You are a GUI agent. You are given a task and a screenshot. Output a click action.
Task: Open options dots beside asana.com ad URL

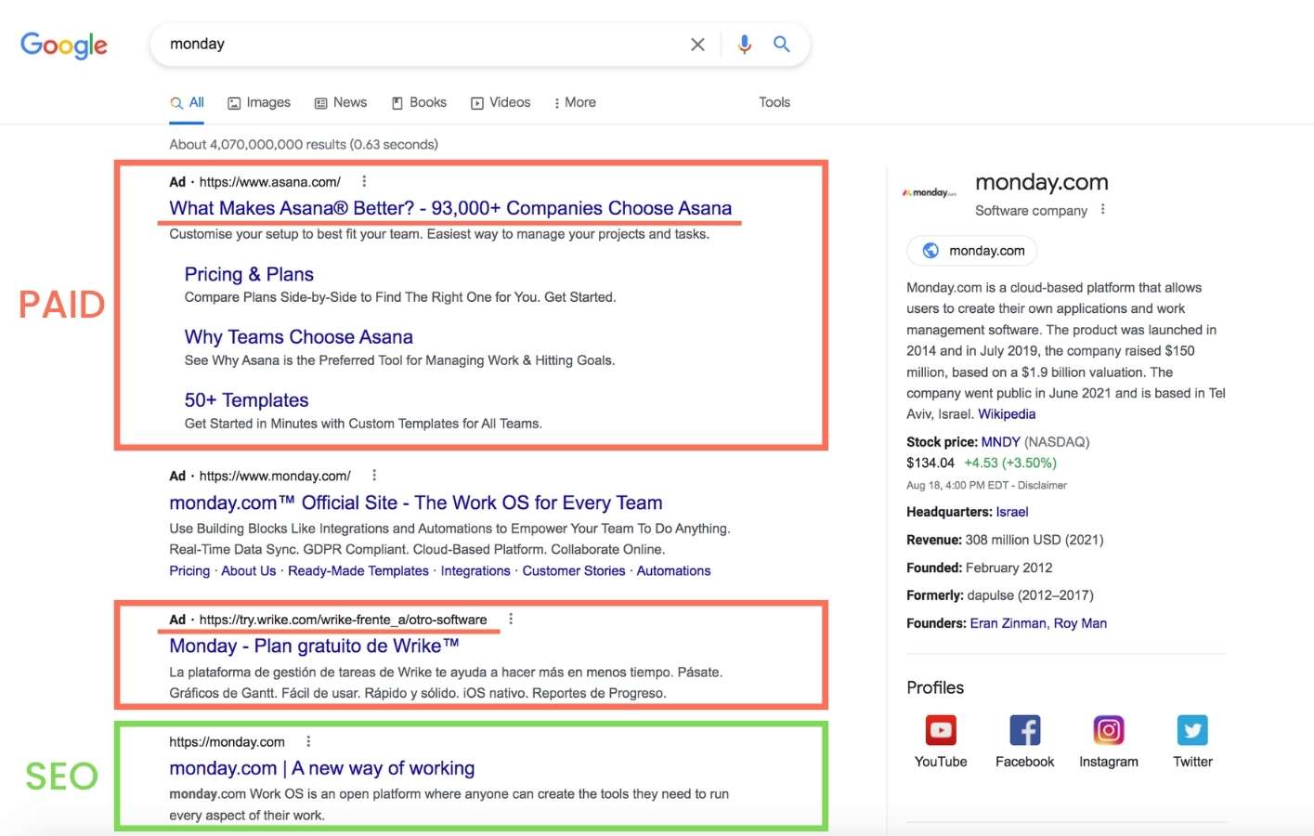click(364, 181)
